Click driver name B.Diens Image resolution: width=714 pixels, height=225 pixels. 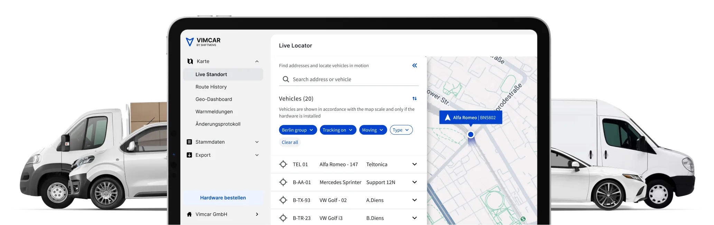coord(375,218)
